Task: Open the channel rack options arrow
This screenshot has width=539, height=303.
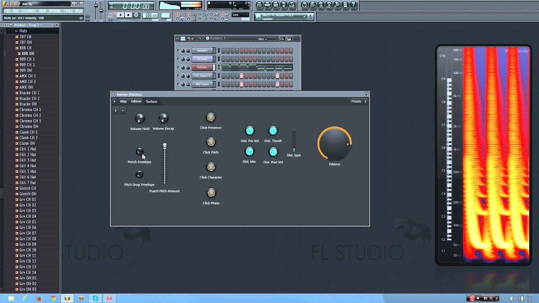Action: pyautogui.click(x=200, y=38)
